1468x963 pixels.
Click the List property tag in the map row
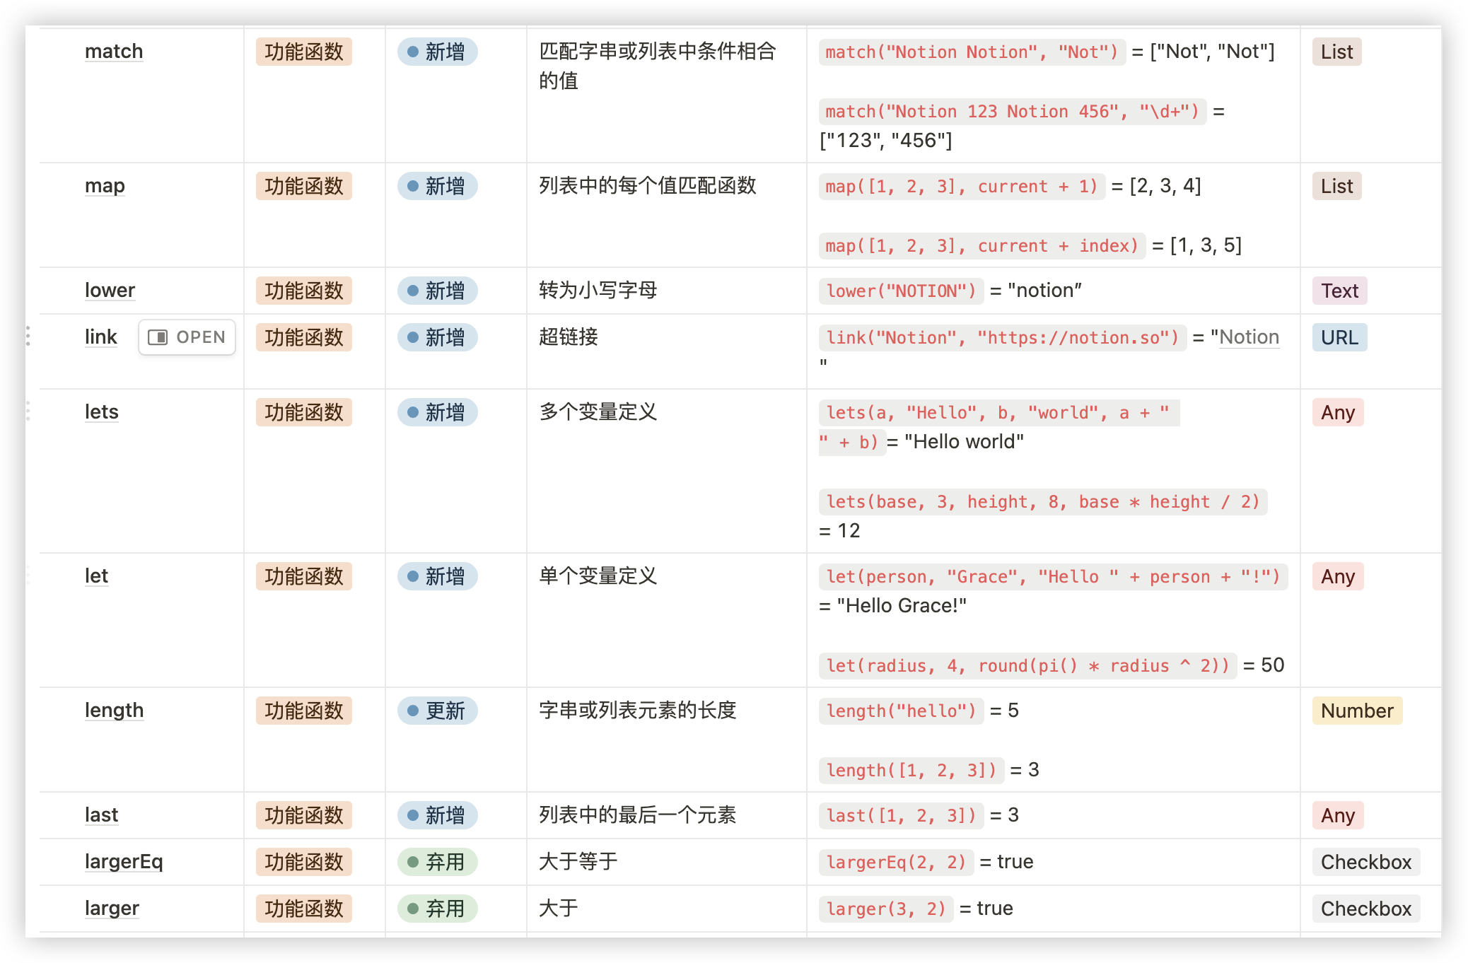pyautogui.click(x=1336, y=186)
